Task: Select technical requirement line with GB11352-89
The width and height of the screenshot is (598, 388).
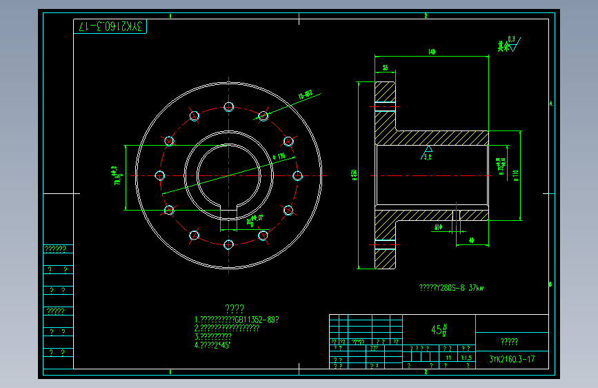Action: pos(237,320)
